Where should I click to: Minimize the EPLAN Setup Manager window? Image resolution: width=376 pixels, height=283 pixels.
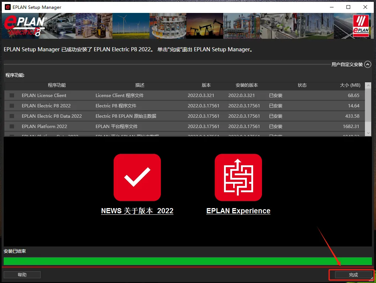pos(332,7)
